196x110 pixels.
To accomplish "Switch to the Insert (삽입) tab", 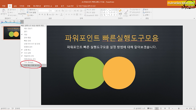I will coord(15,6).
